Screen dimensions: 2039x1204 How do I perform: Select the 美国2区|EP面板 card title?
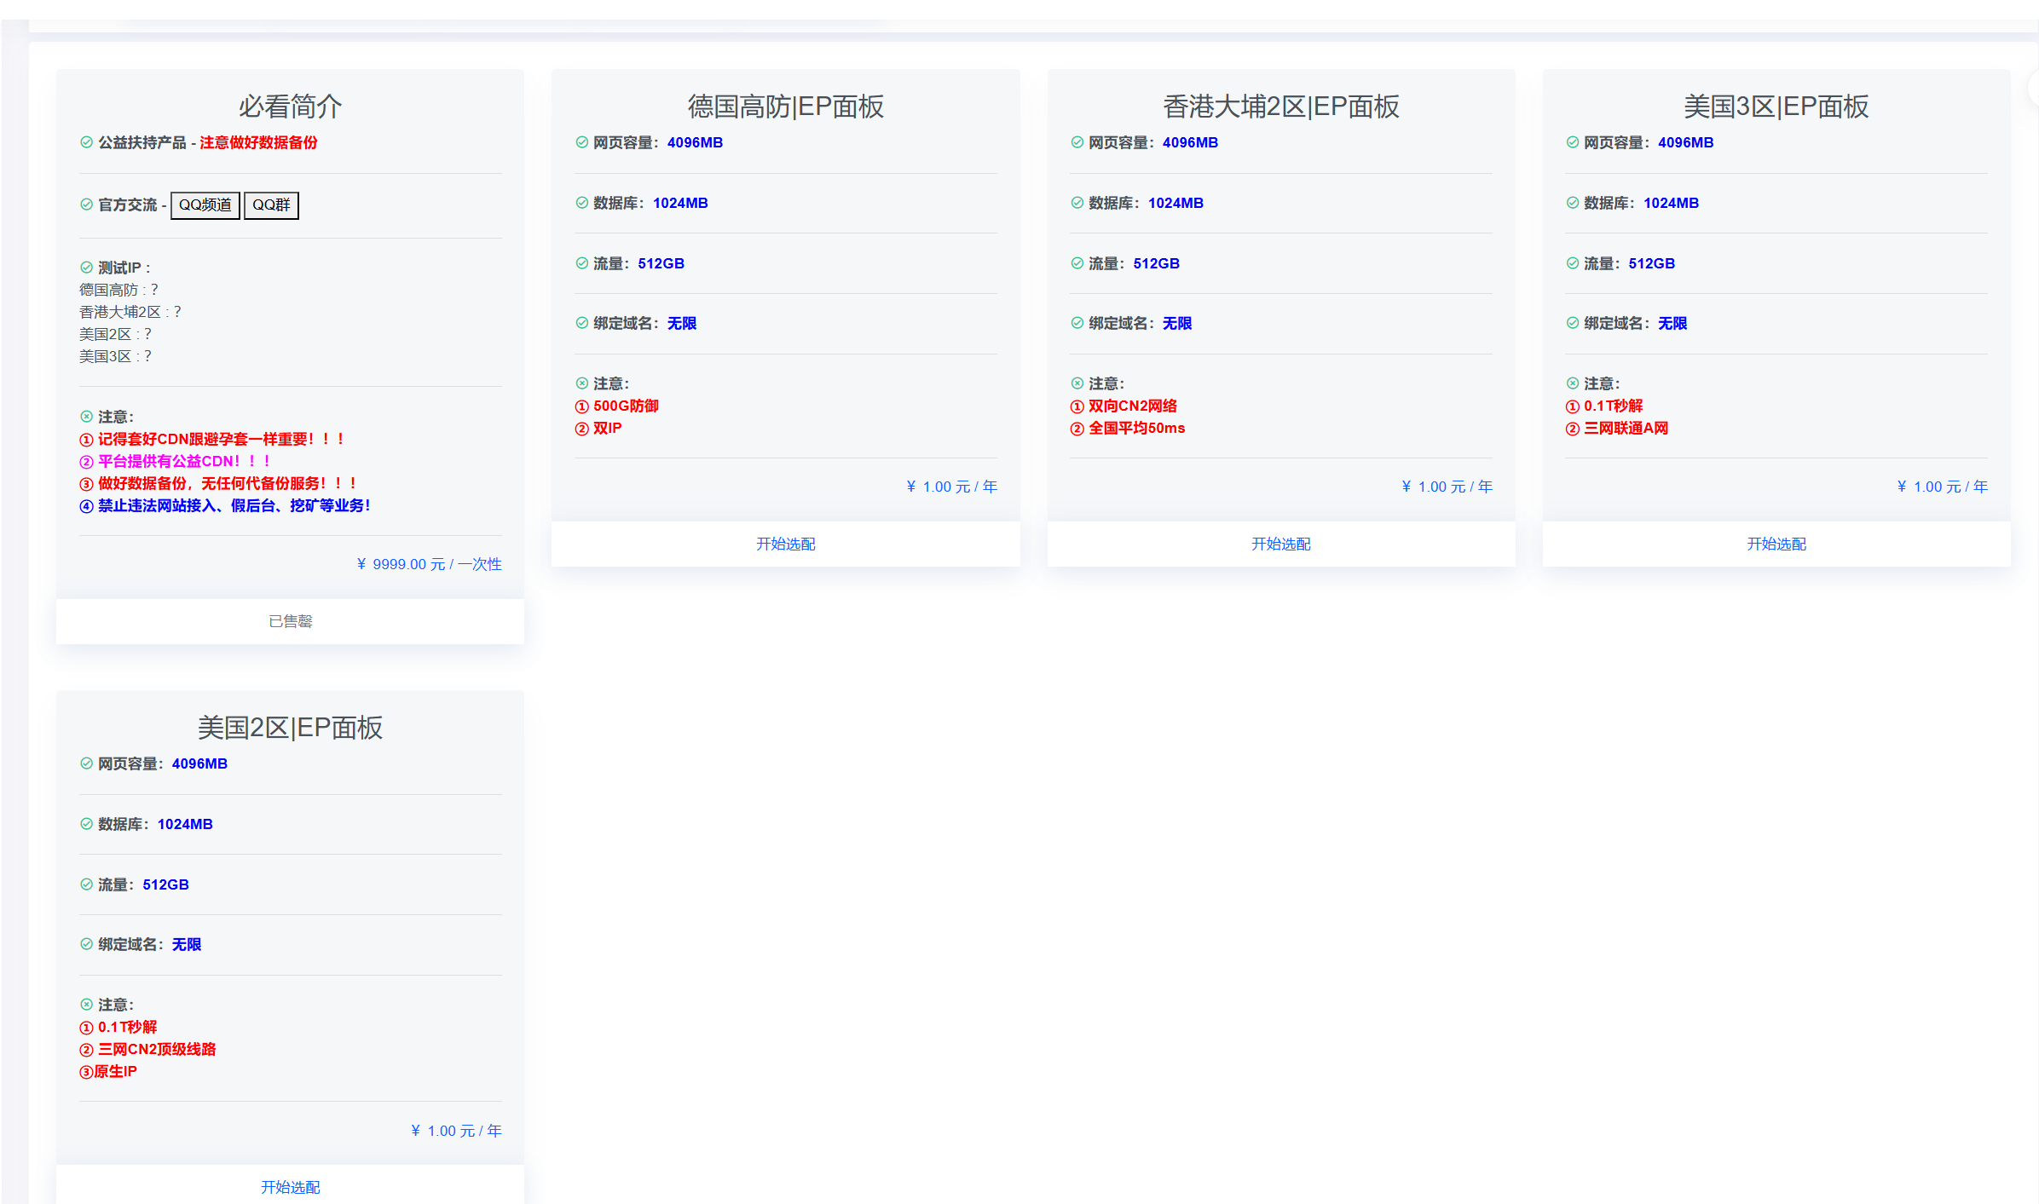(290, 728)
